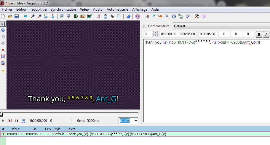The height and width of the screenshot is (145, 270).
Task: Click into the subtitle text edit box
Action: [207, 81]
